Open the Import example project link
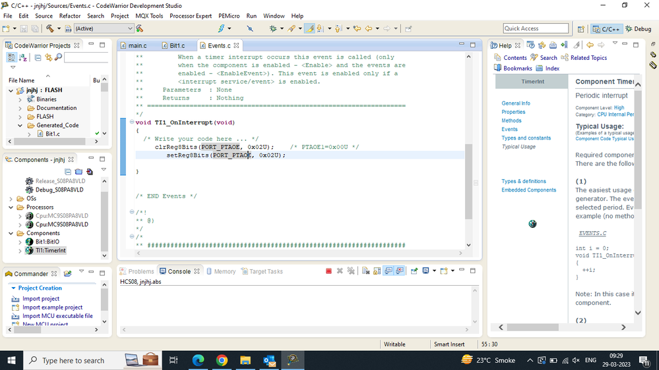Screen dimensions: 659x370 point(52,307)
